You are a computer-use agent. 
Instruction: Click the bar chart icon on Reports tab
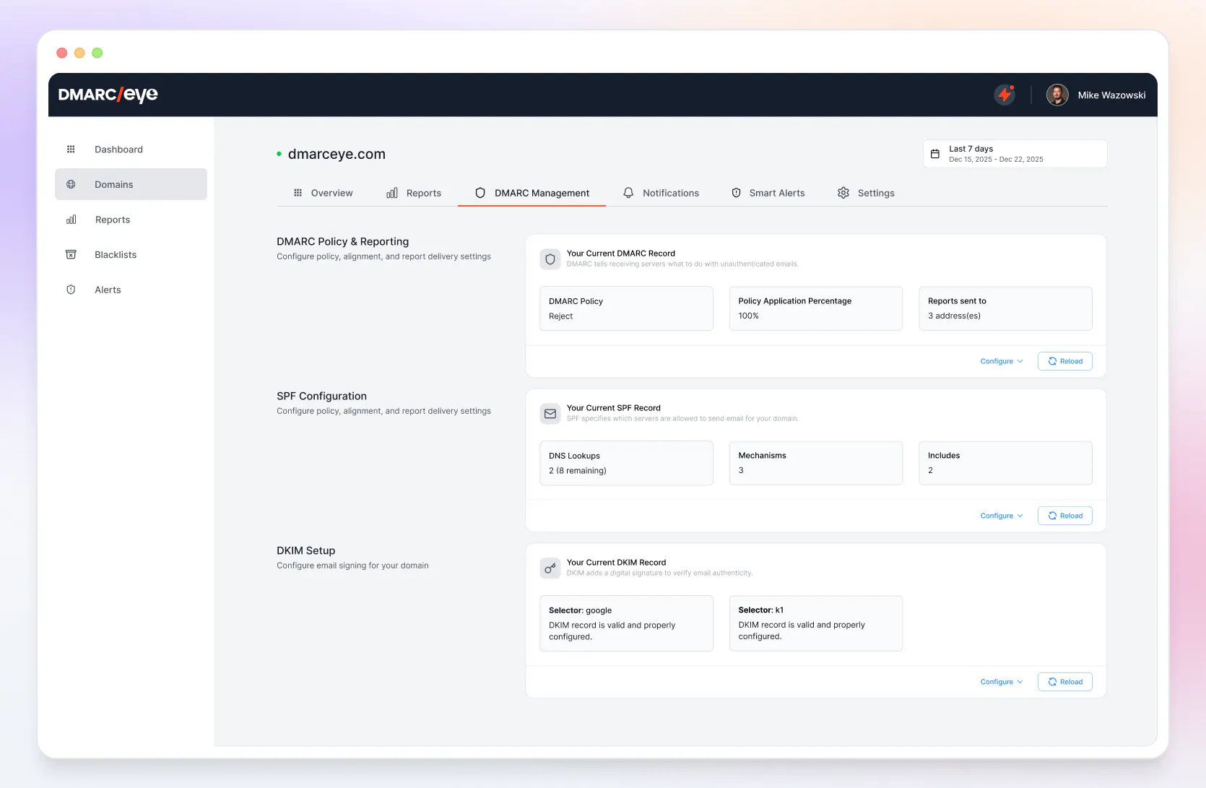(x=392, y=193)
